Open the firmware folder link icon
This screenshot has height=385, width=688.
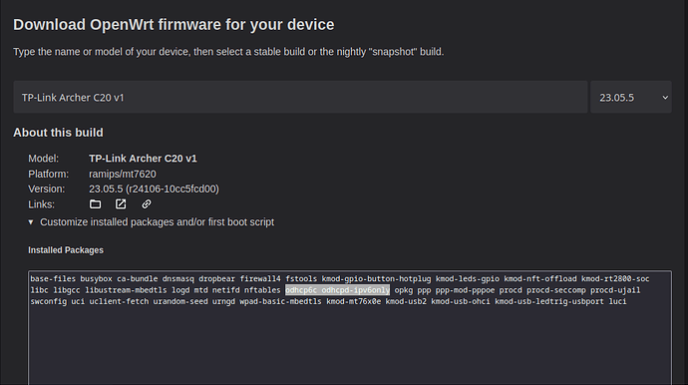[x=95, y=204]
